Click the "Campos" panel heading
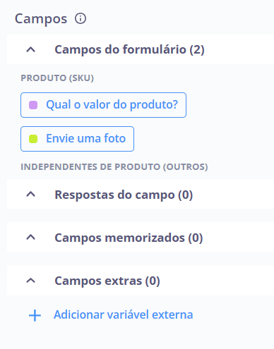Screen dimensions: 274x349 point(41,19)
